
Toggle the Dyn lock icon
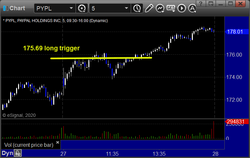click(x=18, y=153)
